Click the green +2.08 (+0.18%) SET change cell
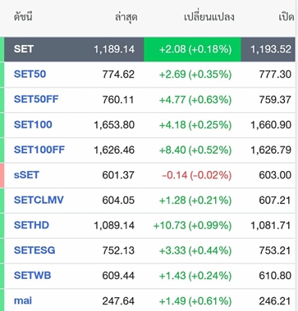This screenshot has height=311, width=298. click(192, 49)
